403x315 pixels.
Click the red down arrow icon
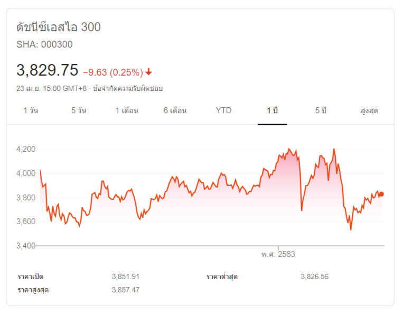[x=149, y=72]
